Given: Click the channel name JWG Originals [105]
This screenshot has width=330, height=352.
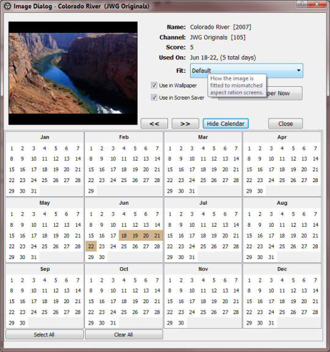Looking at the screenshot, I should (x=218, y=37).
